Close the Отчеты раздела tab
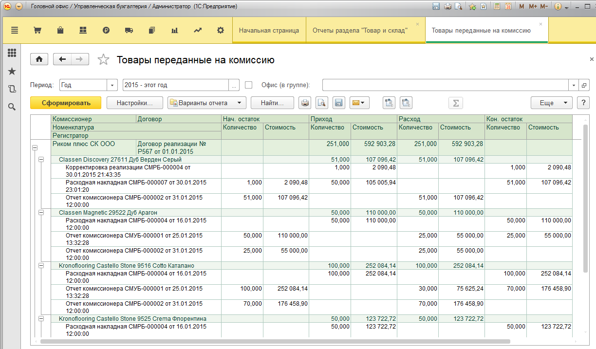This screenshot has height=349, width=596. point(417,23)
